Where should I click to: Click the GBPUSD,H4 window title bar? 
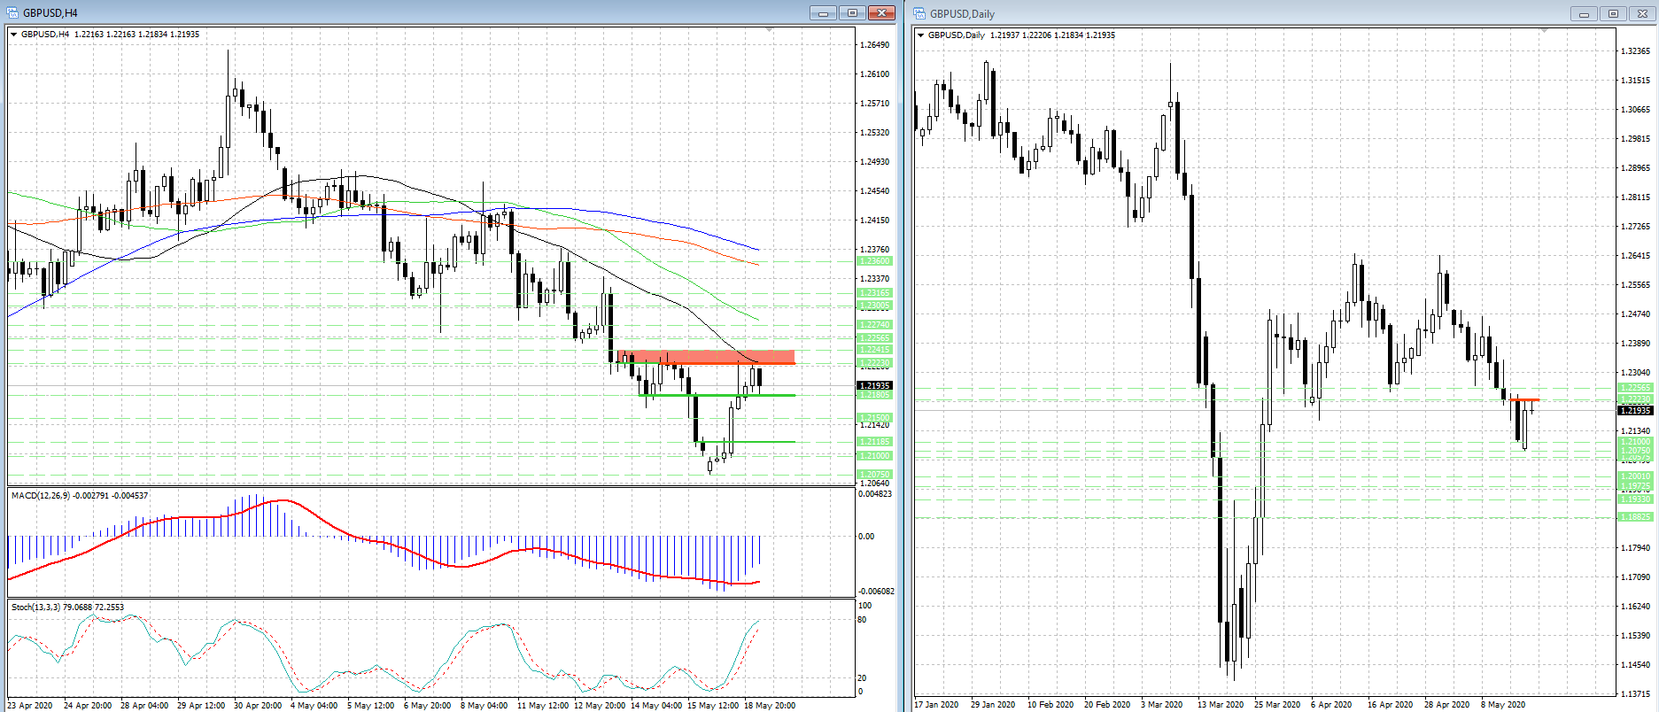click(x=399, y=13)
